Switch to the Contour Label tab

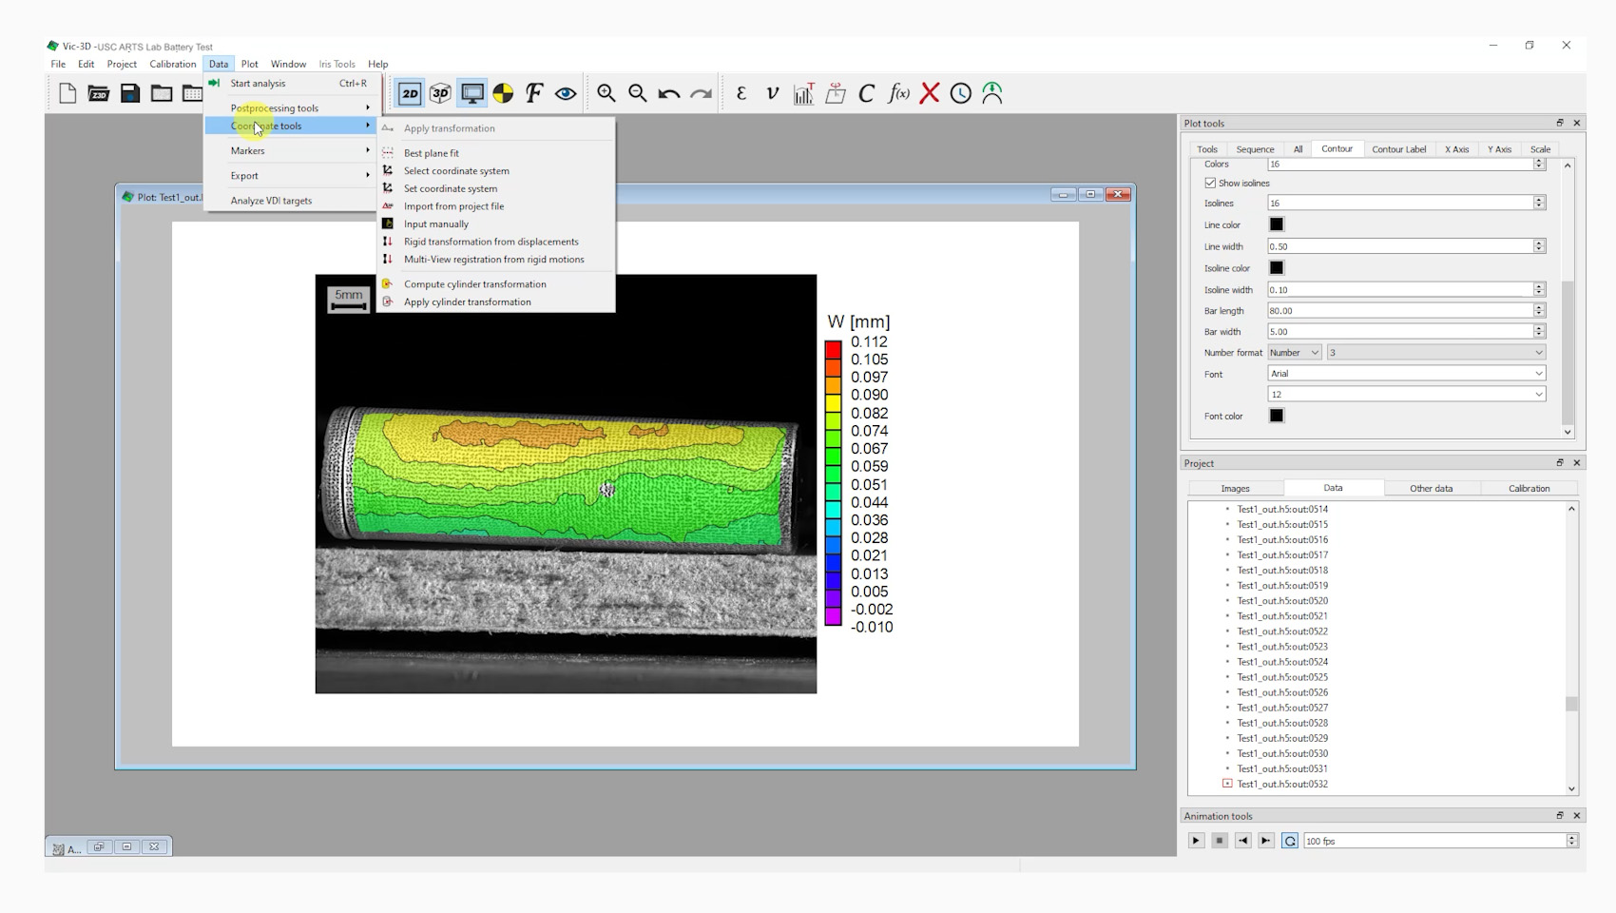(1398, 149)
